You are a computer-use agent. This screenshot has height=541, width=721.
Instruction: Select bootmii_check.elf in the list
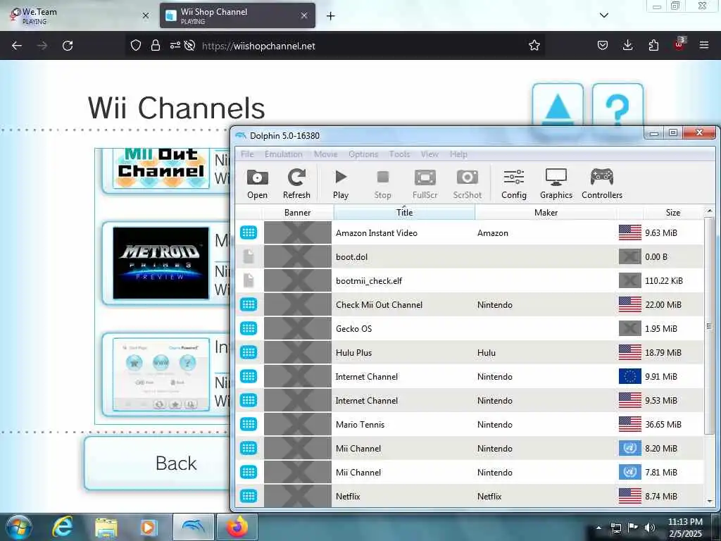click(470, 280)
